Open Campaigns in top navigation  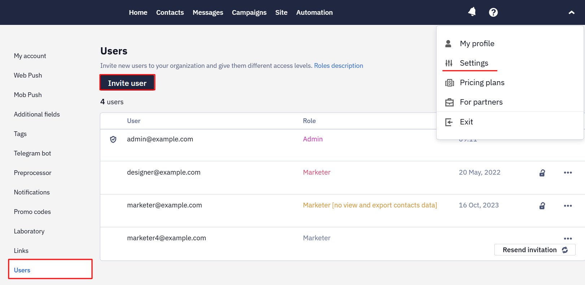click(x=249, y=12)
